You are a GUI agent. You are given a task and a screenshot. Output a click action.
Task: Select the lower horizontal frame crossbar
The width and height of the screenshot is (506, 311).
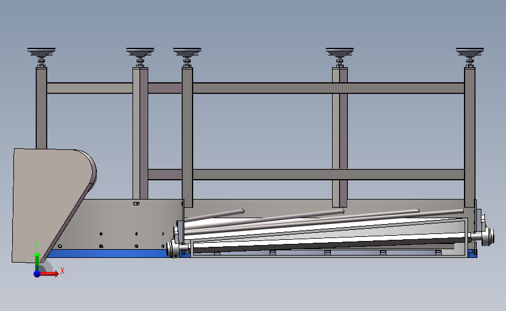tap(306, 174)
